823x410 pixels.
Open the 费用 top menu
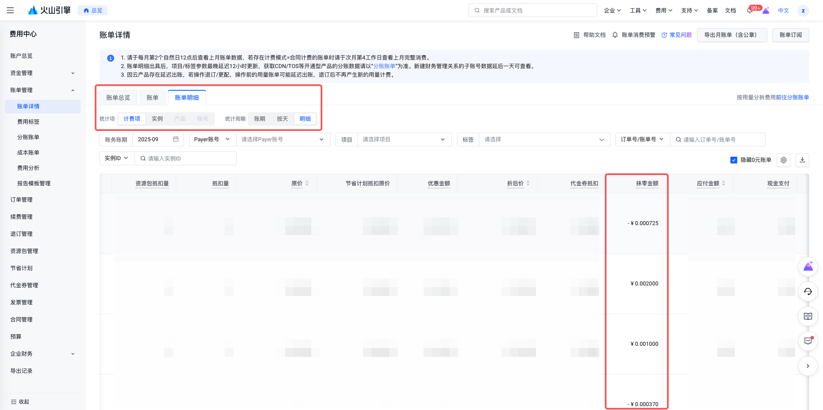[664, 11]
